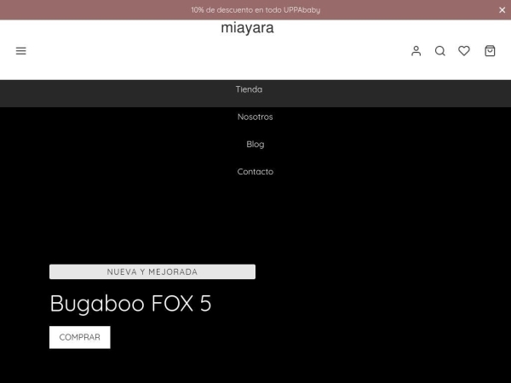Open the Blog menu item

pos(255,145)
